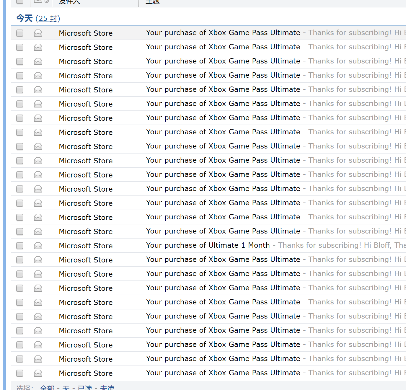This screenshot has width=406, height=390.
Task: Tick the checkbox of the email directly above Ultimate 1 Month
Action: pyautogui.click(x=20, y=231)
